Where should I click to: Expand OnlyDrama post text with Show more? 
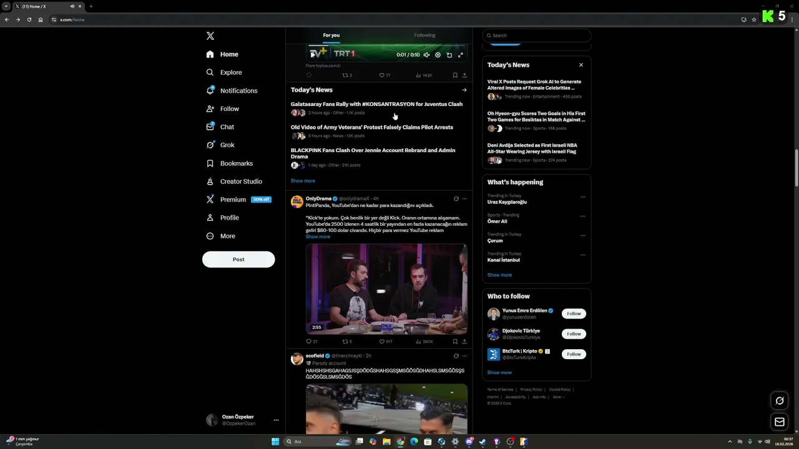[x=318, y=237]
